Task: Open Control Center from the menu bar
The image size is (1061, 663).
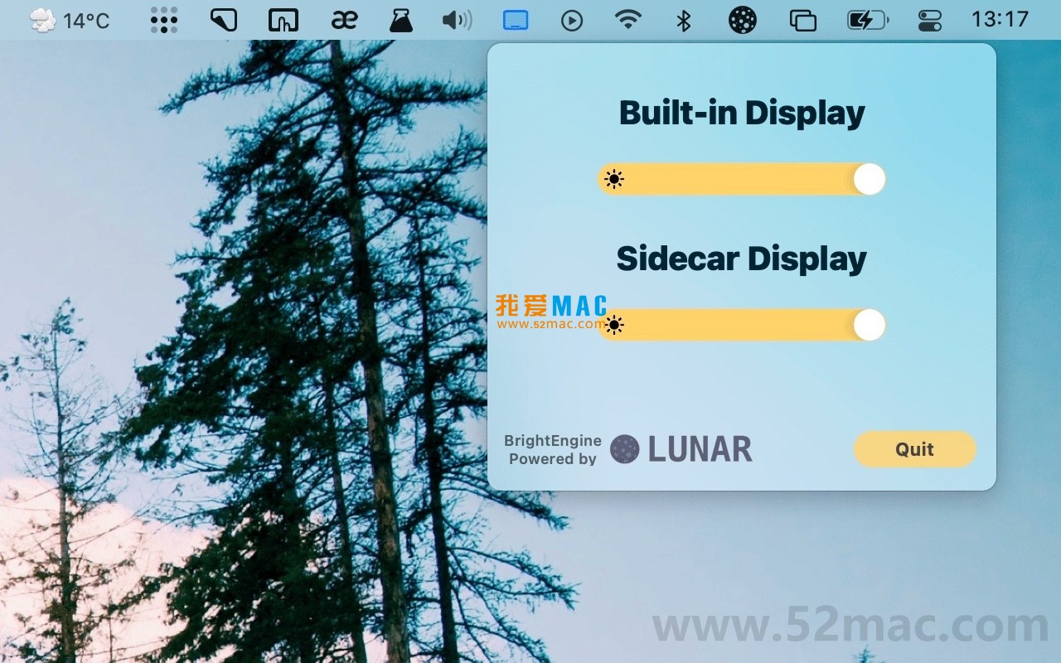Action: click(x=929, y=19)
